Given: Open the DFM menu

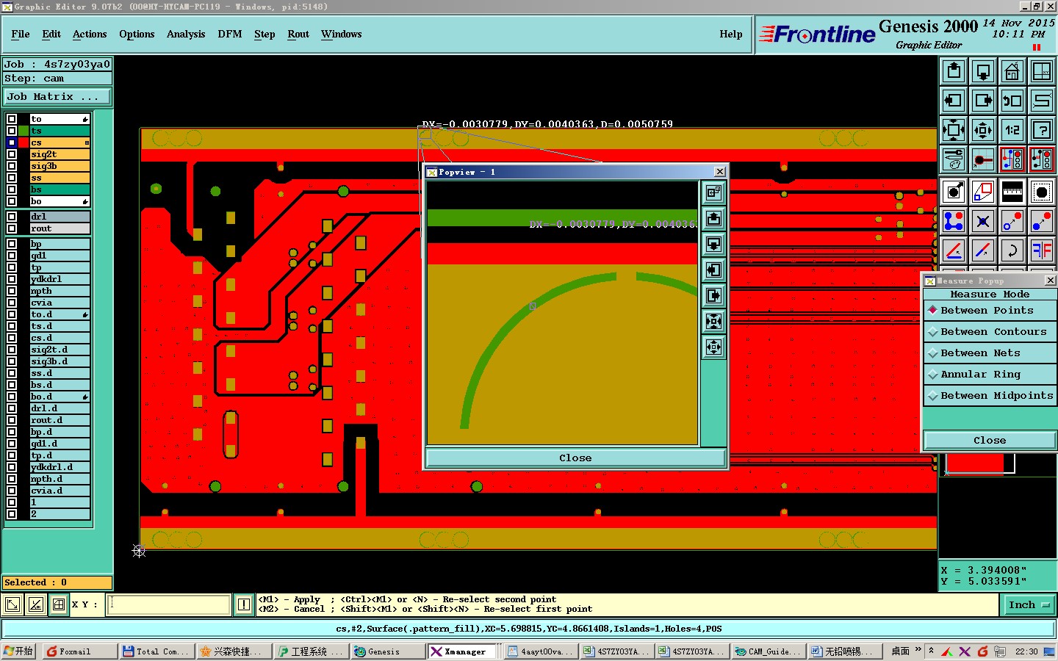Looking at the screenshot, I should click(230, 34).
